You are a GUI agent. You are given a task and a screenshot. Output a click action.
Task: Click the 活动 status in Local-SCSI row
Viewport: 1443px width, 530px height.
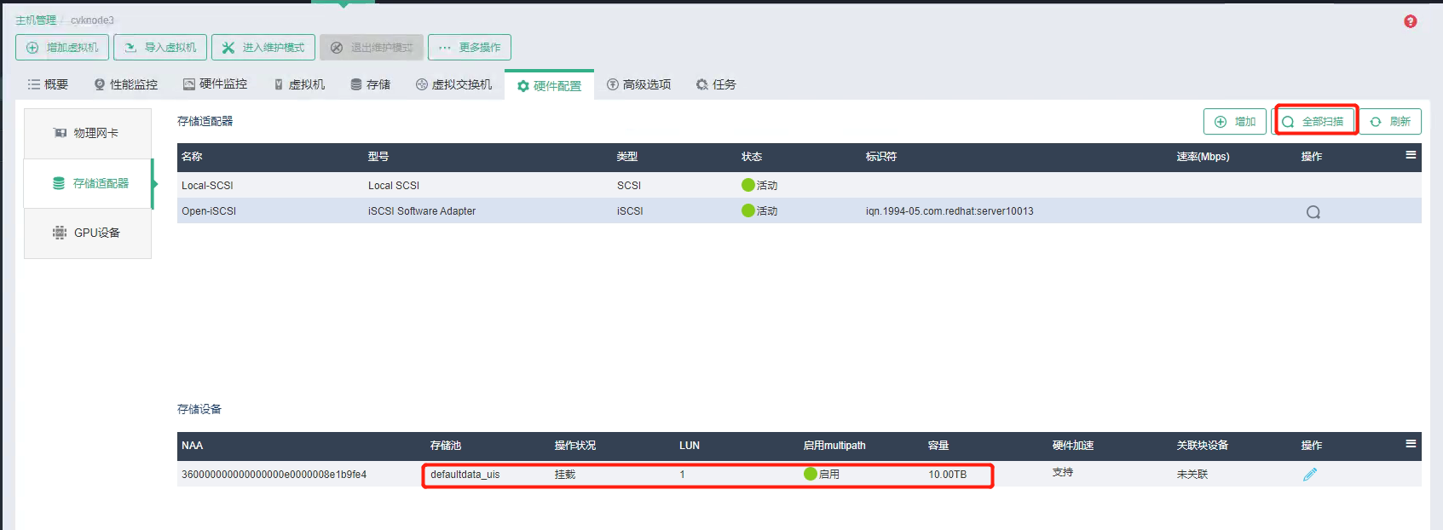point(759,186)
